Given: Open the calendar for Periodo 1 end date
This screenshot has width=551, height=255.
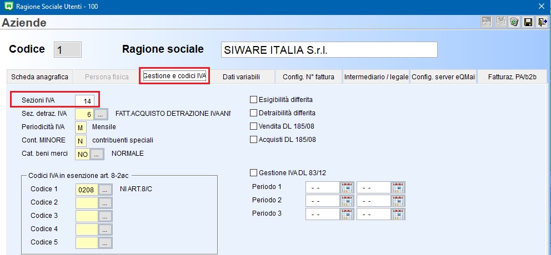Looking at the screenshot, I should (x=398, y=187).
